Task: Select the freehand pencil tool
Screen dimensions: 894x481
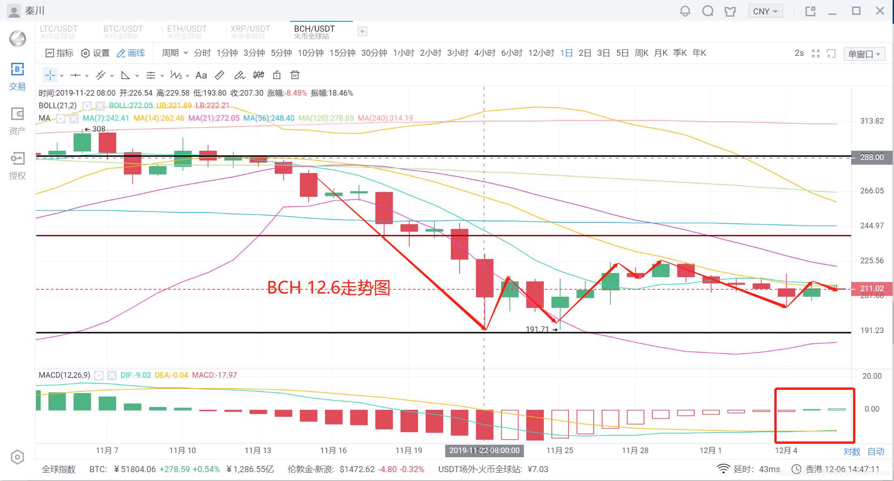Action: [240, 75]
